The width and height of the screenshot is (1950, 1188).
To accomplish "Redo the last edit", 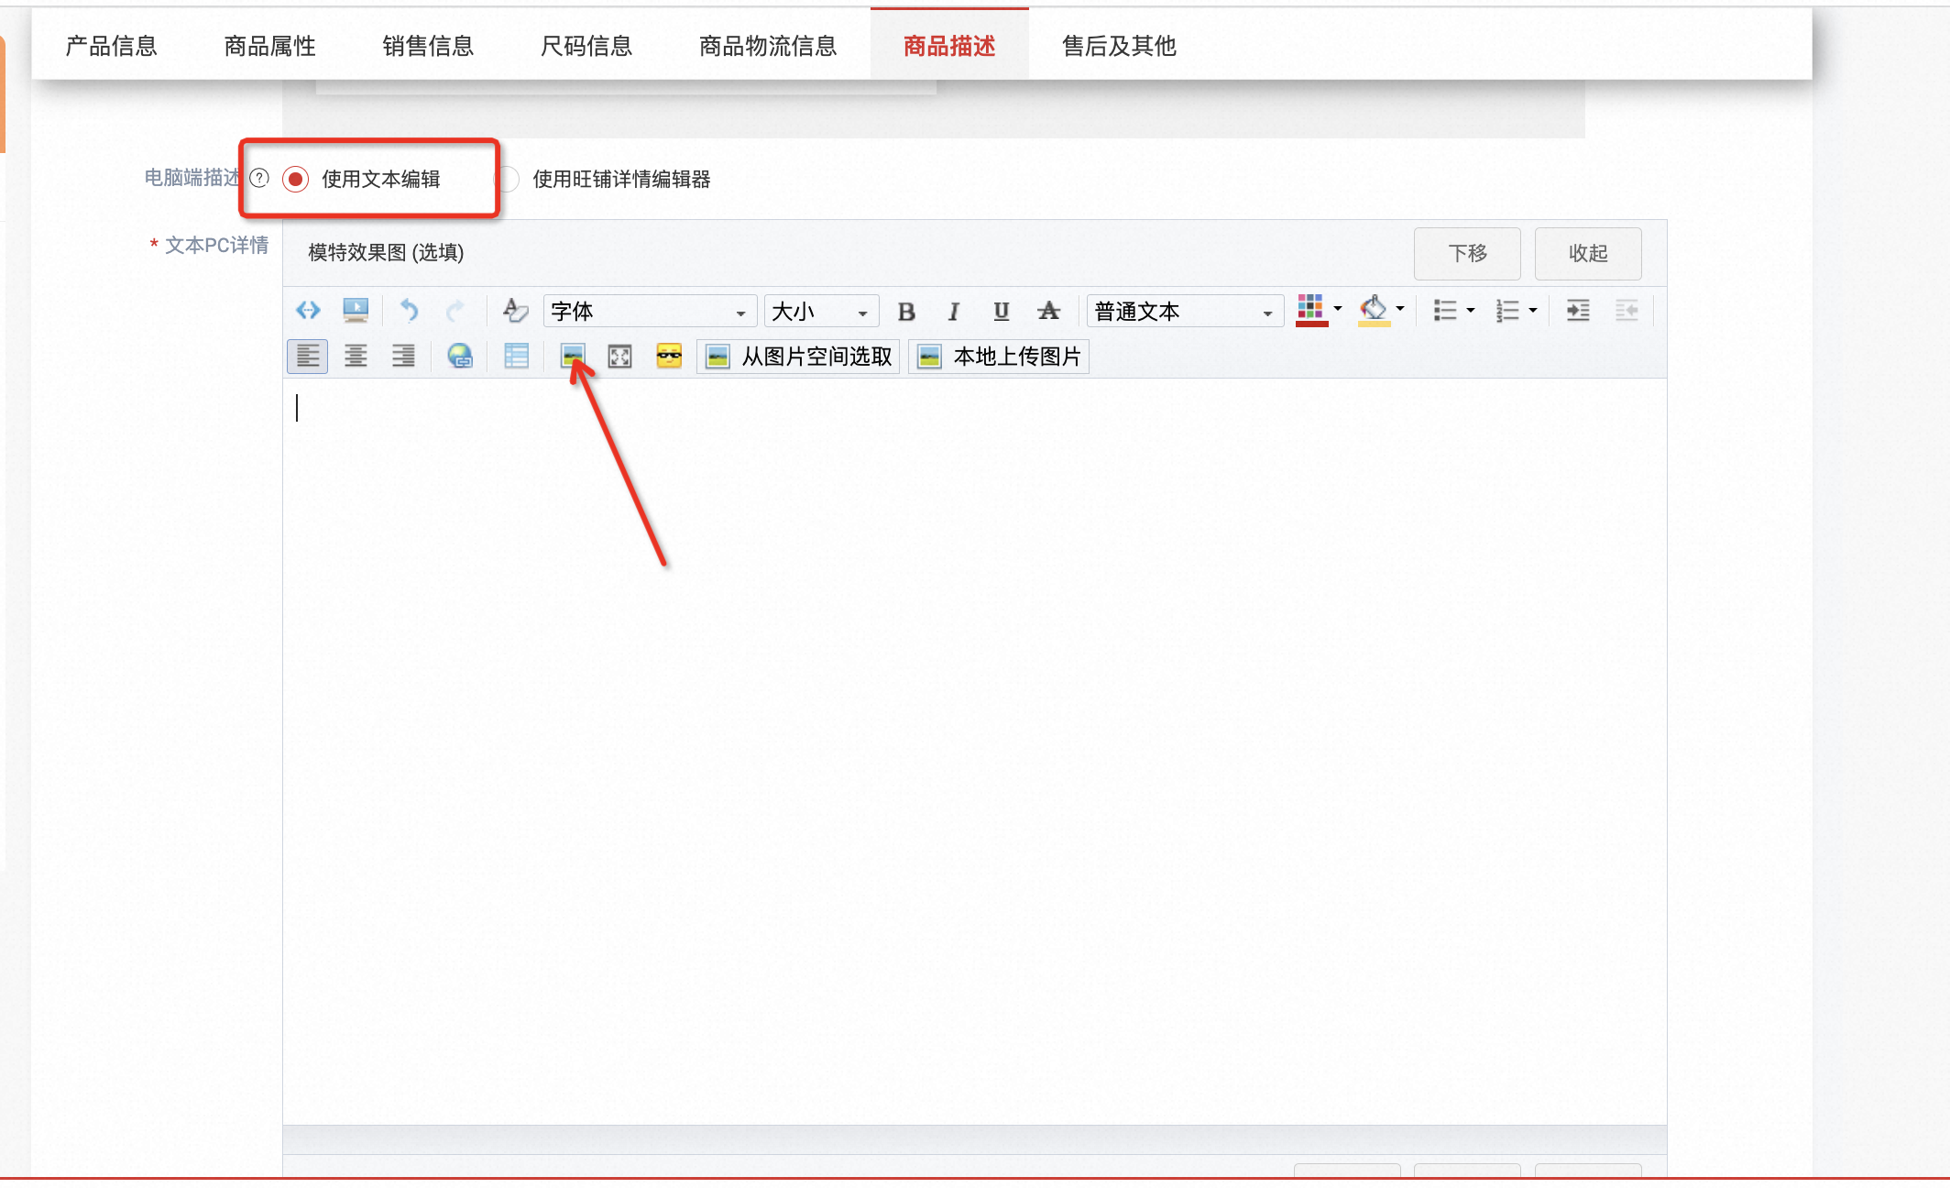I will click(x=455, y=311).
